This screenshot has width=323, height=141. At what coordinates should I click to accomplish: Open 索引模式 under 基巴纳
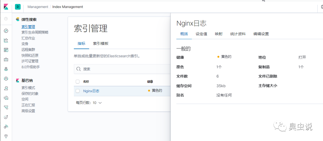pos(28,88)
